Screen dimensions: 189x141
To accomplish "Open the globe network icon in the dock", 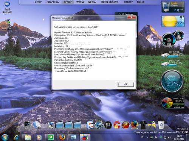I will pos(36,125).
